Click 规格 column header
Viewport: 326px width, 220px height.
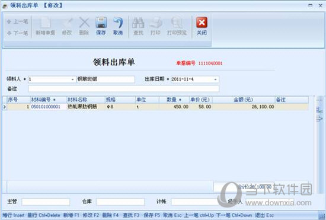tap(120, 100)
